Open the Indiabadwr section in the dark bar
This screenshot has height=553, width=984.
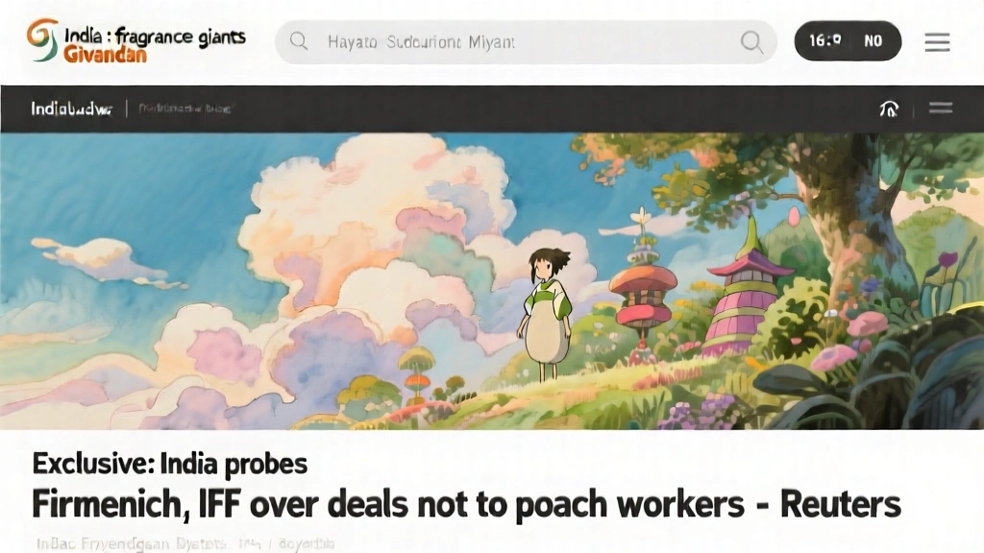[71, 108]
